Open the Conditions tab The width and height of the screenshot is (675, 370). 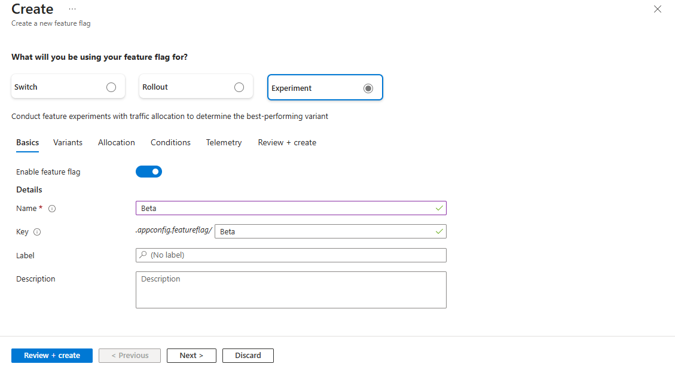coord(170,142)
